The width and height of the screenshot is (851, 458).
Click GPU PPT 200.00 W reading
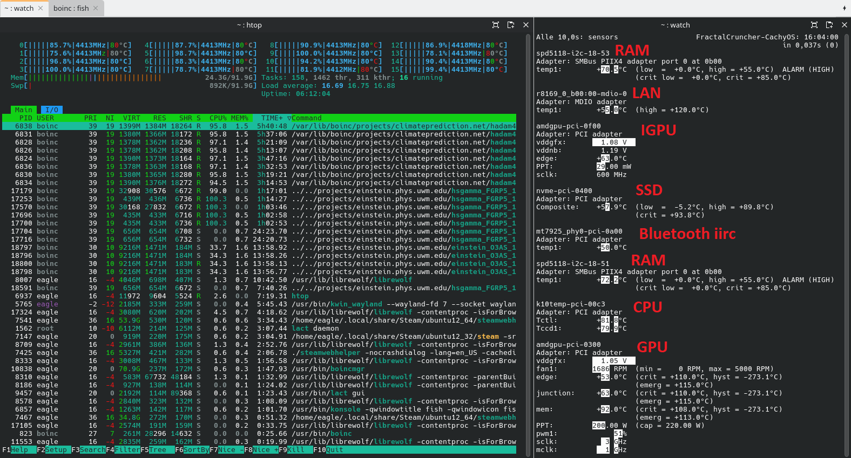[610, 426]
